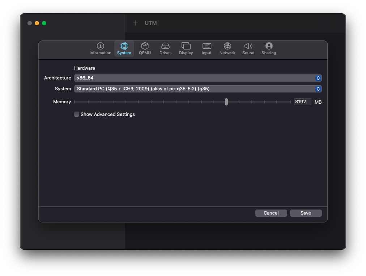Screen dimensions: 366x276
Task: Enable Show Advanced Settings checkbox
Action: click(x=77, y=114)
